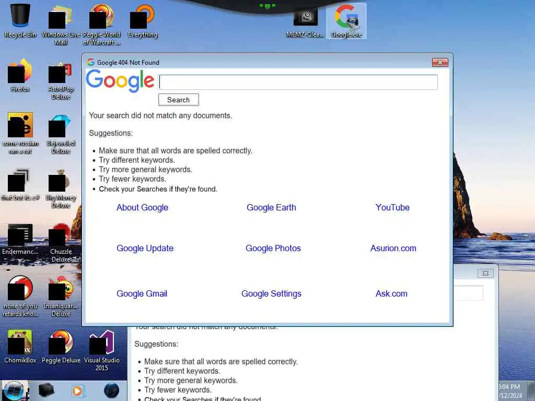This screenshot has width=535, height=401.
Task: Select Insaniquarium Deluxe desktop icon
Action: 61,297
